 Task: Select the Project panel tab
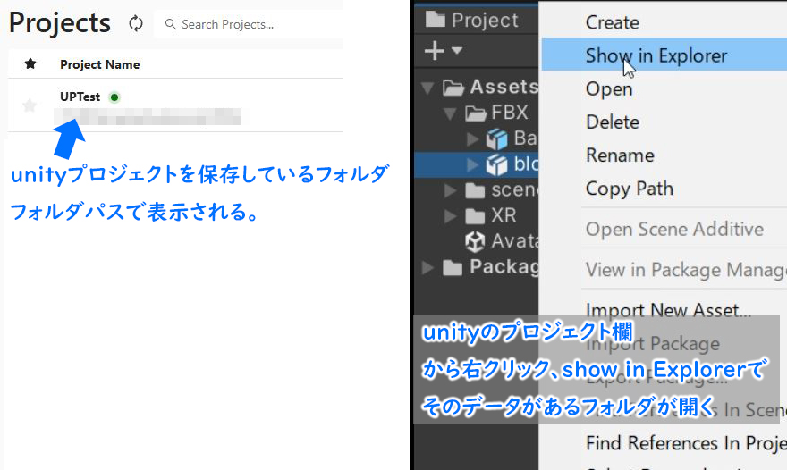474,20
